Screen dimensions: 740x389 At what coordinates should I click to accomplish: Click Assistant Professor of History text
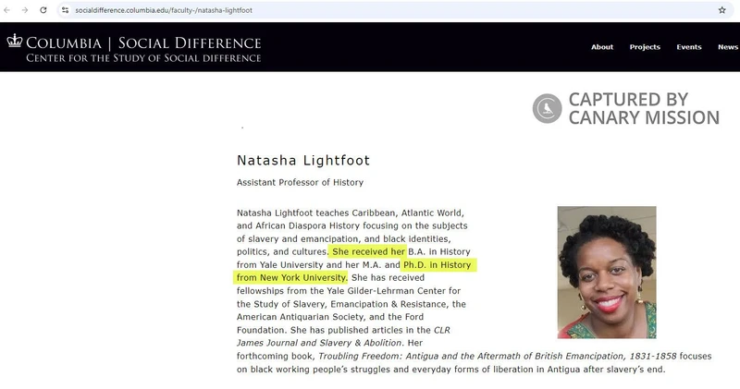300,182
